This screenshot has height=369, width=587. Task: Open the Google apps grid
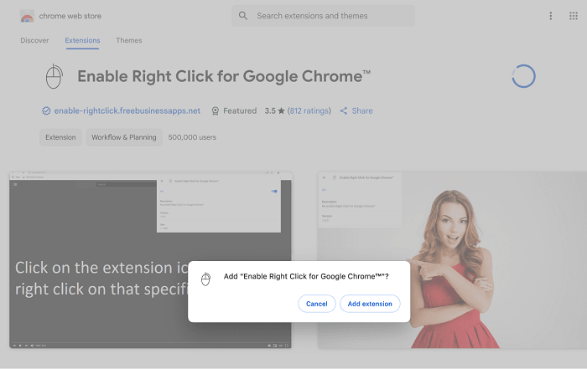point(573,16)
